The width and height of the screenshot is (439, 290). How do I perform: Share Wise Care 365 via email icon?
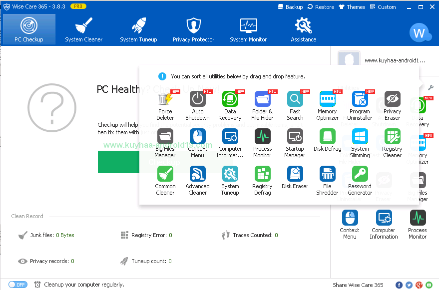pos(429,285)
